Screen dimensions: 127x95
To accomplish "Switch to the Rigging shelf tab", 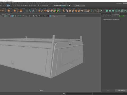I will tap(10, 8).
